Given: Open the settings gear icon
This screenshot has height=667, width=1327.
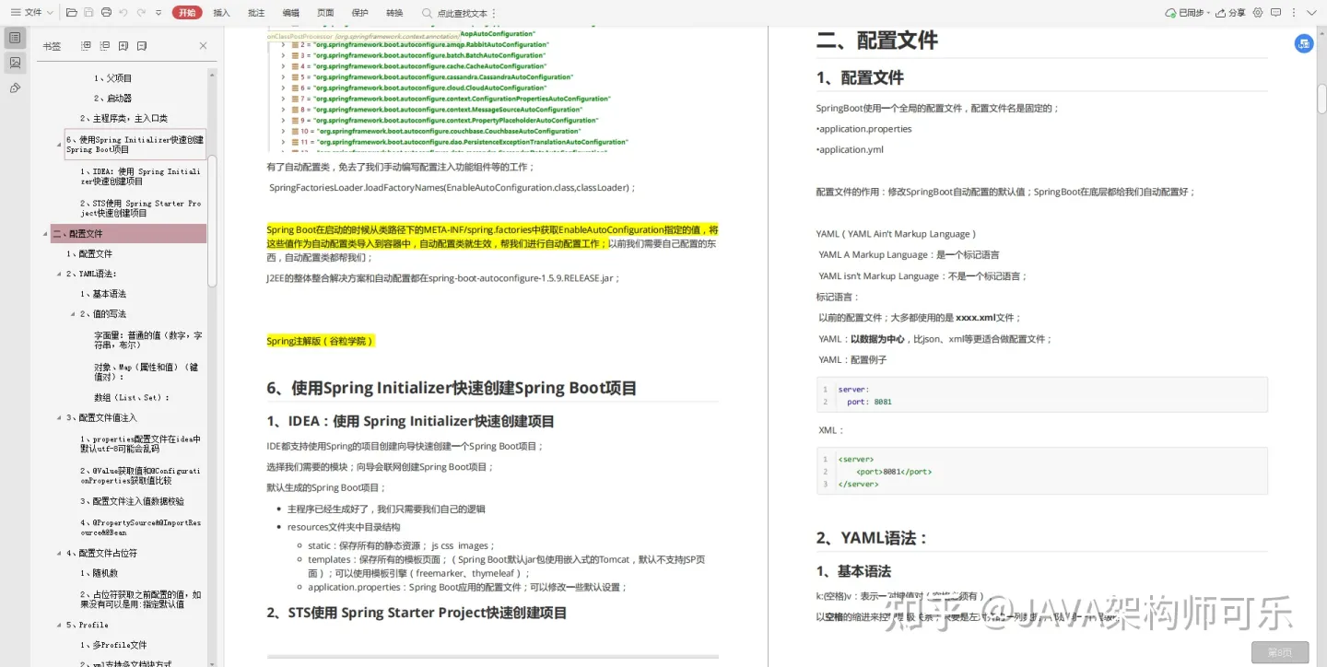Looking at the screenshot, I should [x=1258, y=13].
